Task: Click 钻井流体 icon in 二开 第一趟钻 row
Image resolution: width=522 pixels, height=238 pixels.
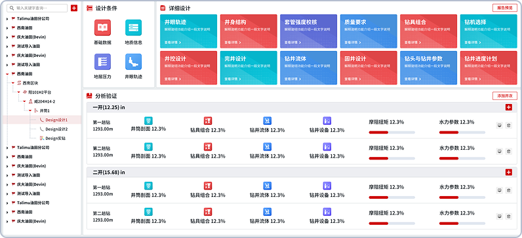Action: [268, 186]
